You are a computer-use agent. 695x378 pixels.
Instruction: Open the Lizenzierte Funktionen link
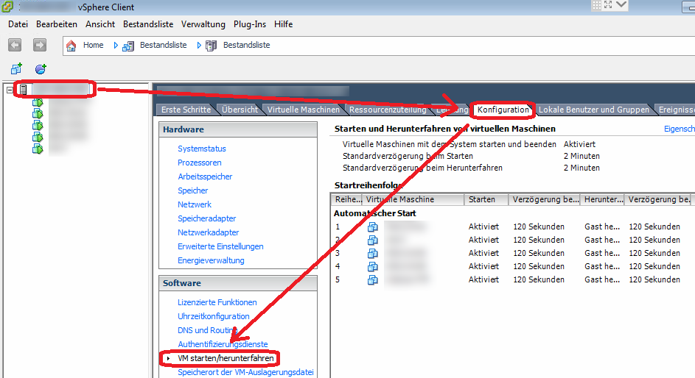217,302
